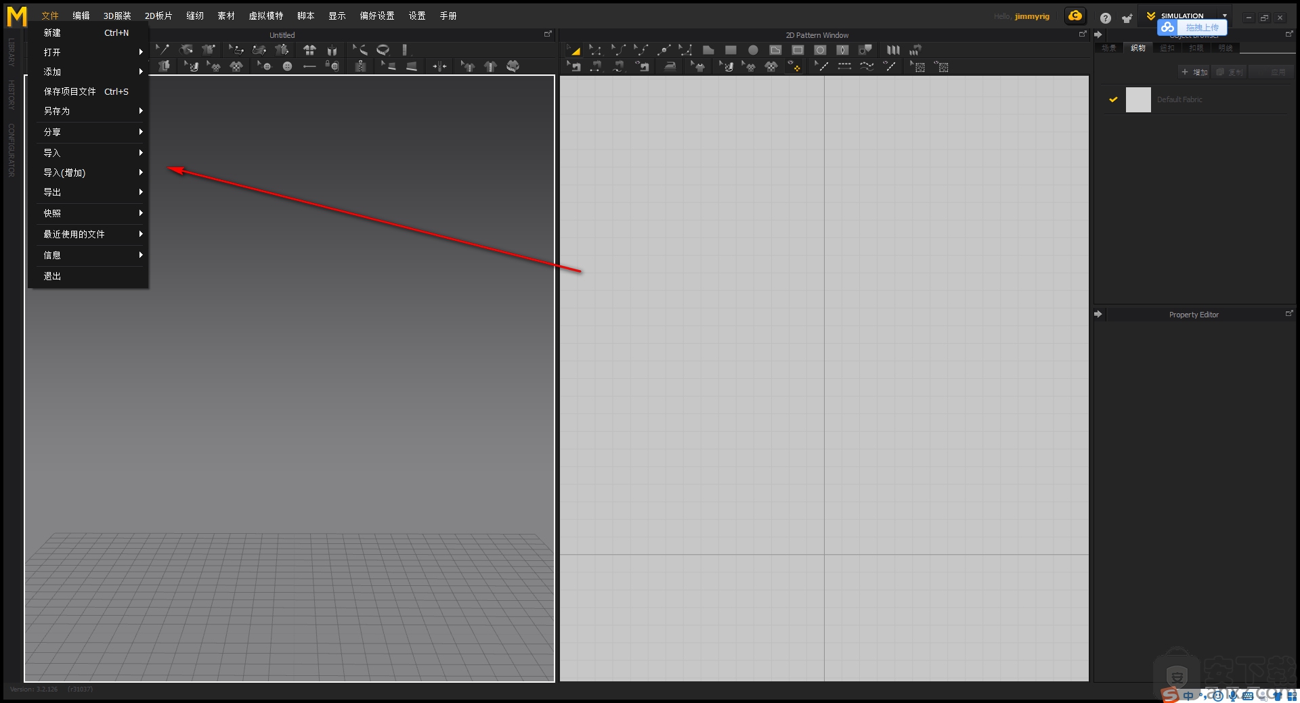Click the 增加 (Add) fabric button
This screenshot has height=703, width=1300.
click(1194, 72)
